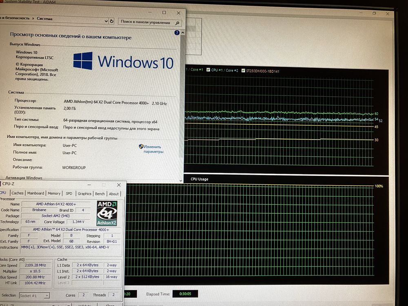Toggle the ST250DM000-1BD141 graph checkbox
408x306 pixels.
pos(243,71)
